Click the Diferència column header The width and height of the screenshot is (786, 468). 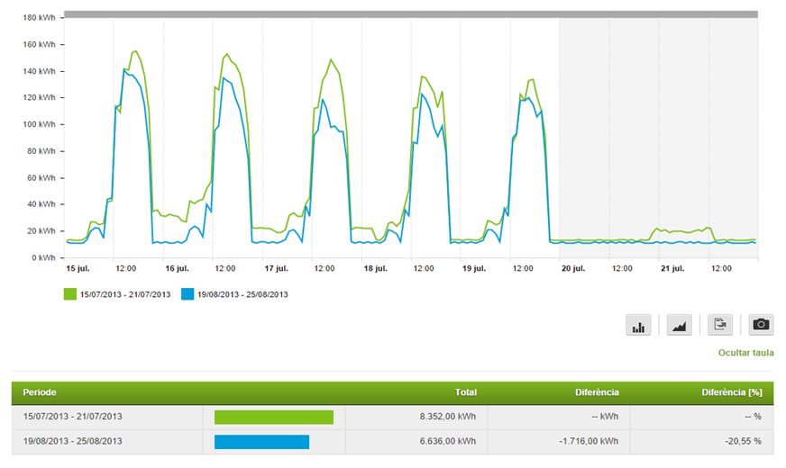tap(597, 392)
